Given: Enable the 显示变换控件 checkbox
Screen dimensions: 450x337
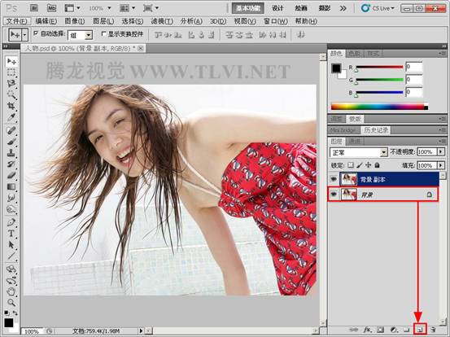Looking at the screenshot, I should 103,34.
